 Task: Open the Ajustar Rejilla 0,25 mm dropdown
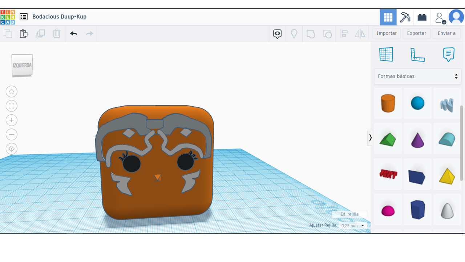[x=352, y=226]
